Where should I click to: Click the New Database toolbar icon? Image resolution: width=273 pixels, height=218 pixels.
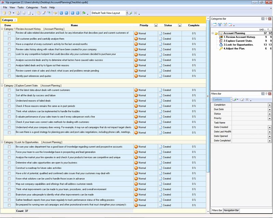pos(4,13)
